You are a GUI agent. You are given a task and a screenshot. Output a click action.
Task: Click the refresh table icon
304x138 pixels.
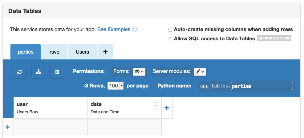pyautogui.click(x=20, y=71)
